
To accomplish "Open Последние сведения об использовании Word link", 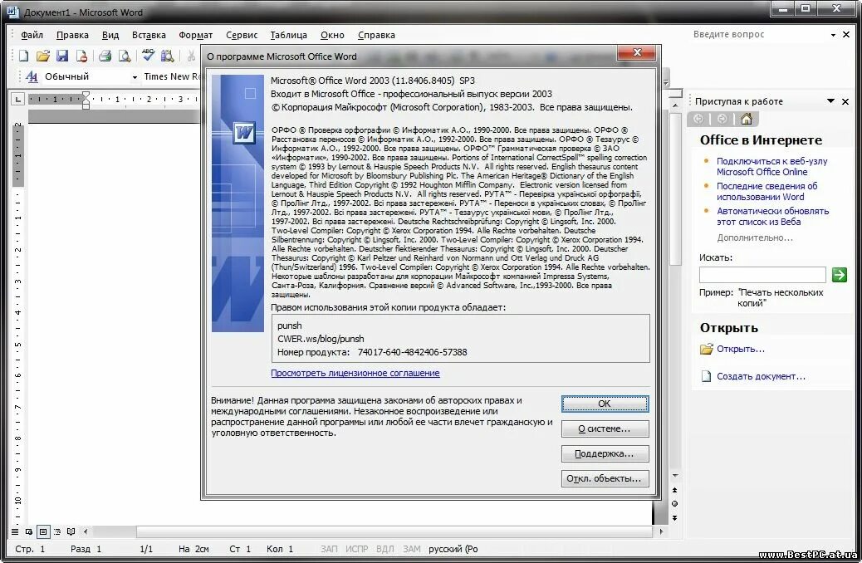I will [x=766, y=191].
